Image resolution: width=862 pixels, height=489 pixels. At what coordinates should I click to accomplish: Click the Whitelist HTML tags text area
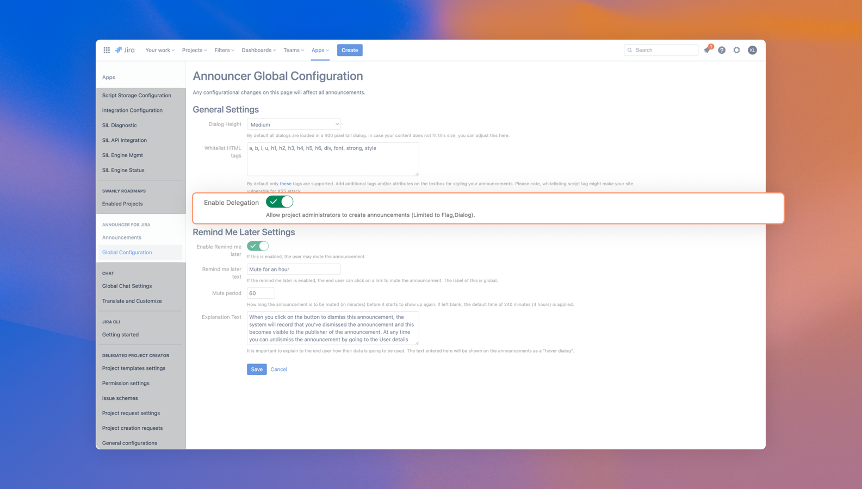[x=333, y=159]
